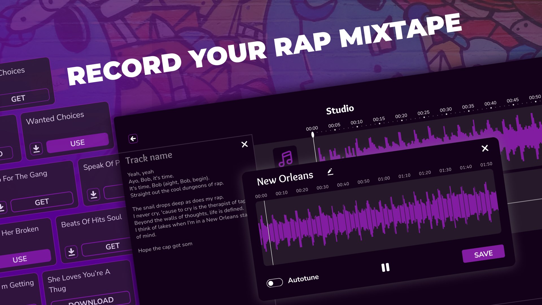Pause the New Orleans playback
The image size is (542, 305).
pyautogui.click(x=385, y=267)
